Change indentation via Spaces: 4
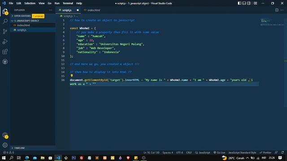Screen dimensions: 287x161 pyautogui.click(x=168, y=153)
